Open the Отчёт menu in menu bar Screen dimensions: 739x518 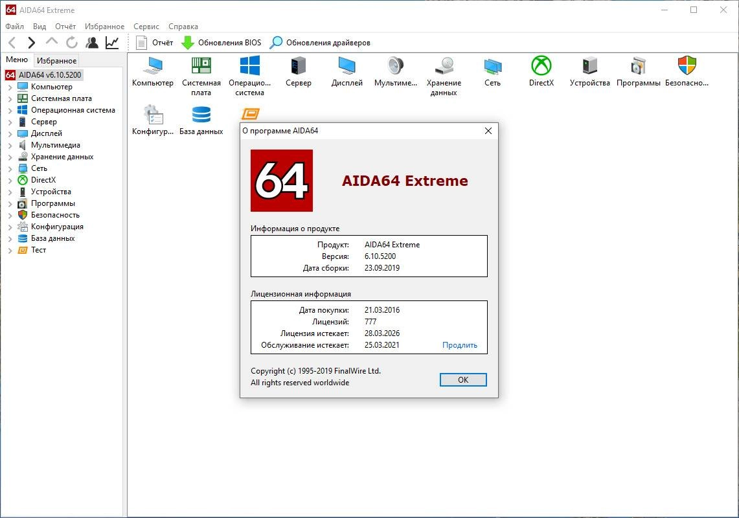(x=65, y=27)
